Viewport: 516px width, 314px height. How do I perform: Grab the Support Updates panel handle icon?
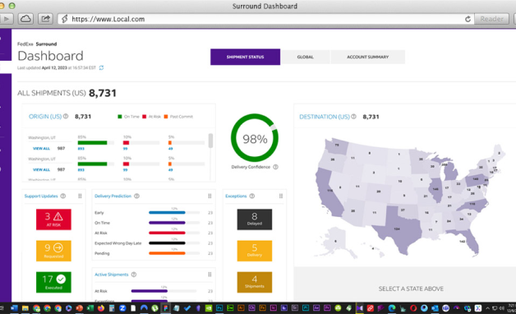click(x=80, y=196)
